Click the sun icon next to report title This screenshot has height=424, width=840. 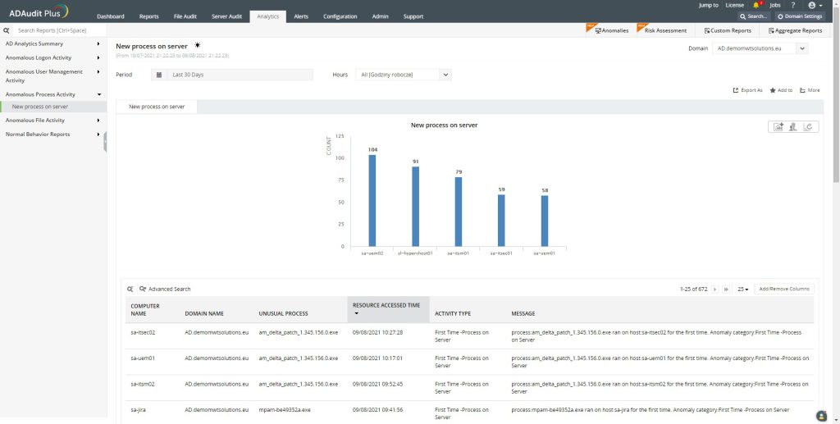pyautogui.click(x=197, y=46)
